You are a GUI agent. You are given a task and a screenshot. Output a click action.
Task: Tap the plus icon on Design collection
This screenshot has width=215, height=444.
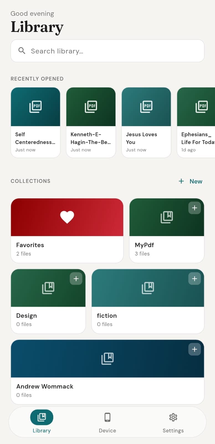pyautogui.click(x=76, y=279)
